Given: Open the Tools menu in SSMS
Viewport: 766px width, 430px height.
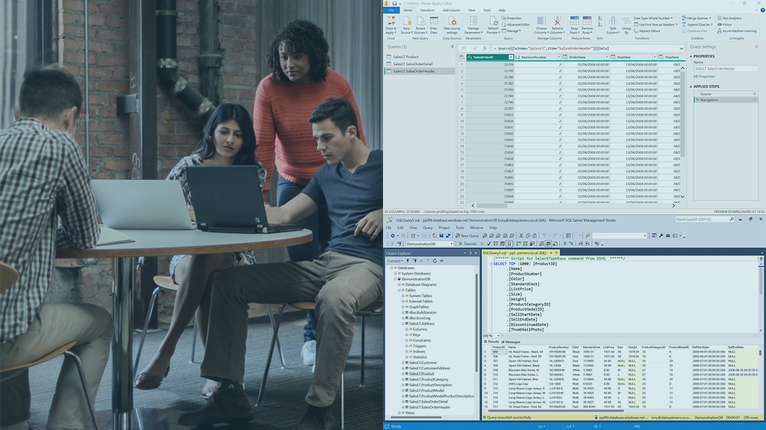Looking at the screenshot, I should pos(460,228).
